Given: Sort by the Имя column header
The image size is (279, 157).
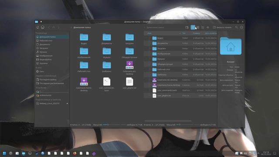Looking at the screenshot, I should click(163, 33).
